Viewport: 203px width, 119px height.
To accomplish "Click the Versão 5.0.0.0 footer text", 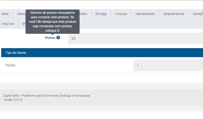I will click(x=13, y=100).
